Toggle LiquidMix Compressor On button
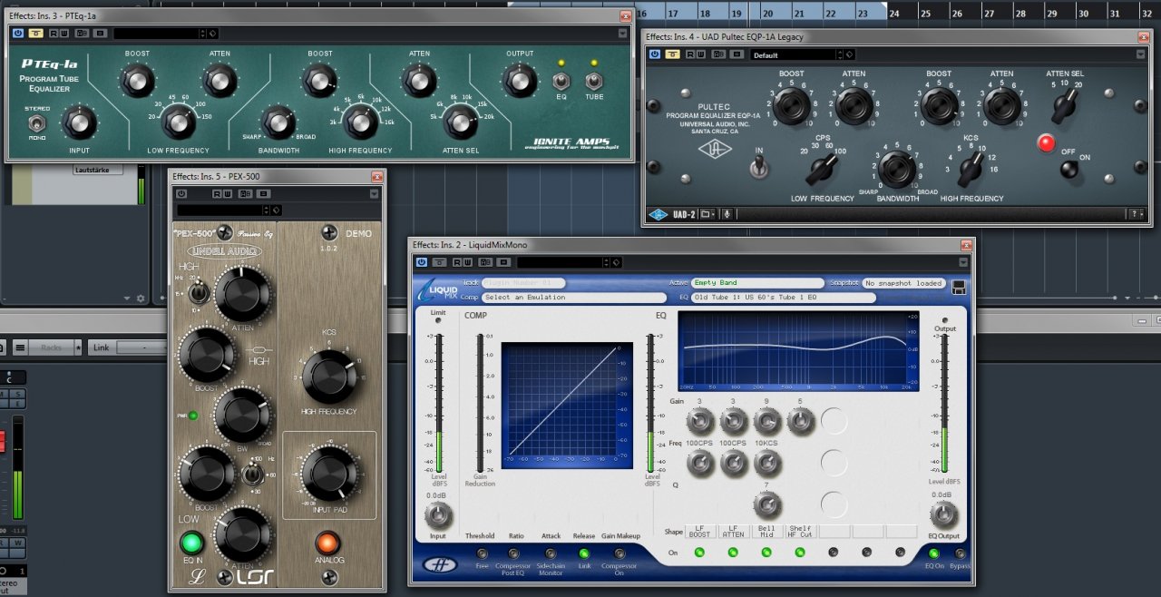This screenshot has width=1161, height=597. pyautogui.click(x=620, y=553)
